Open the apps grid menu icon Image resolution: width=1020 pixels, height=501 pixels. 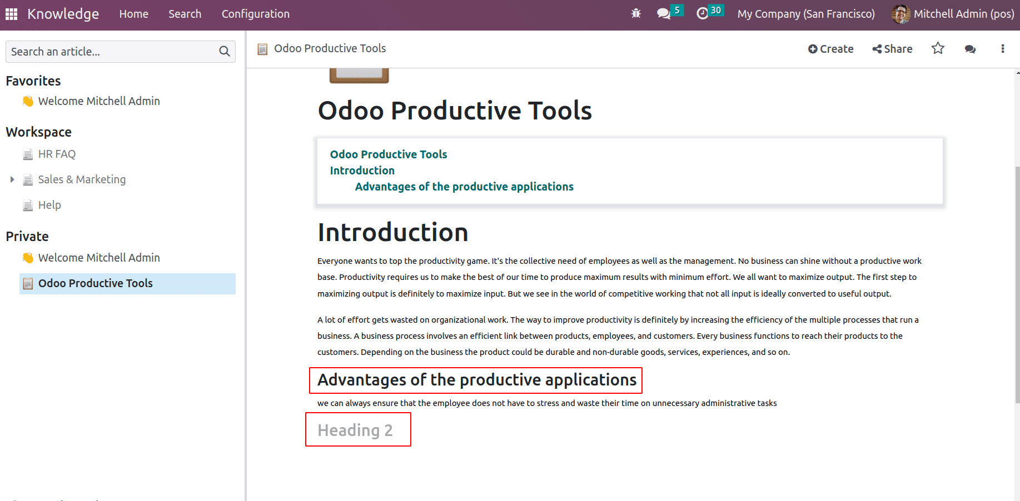pos(11,14)
